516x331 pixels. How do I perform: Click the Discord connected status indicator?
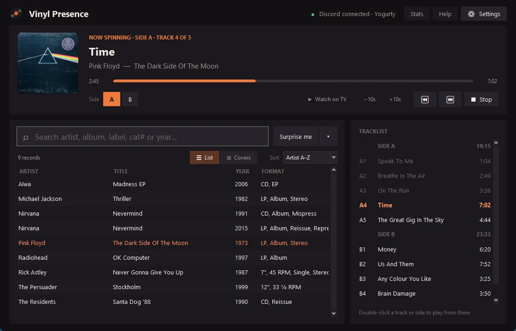[x=353, y=14]
